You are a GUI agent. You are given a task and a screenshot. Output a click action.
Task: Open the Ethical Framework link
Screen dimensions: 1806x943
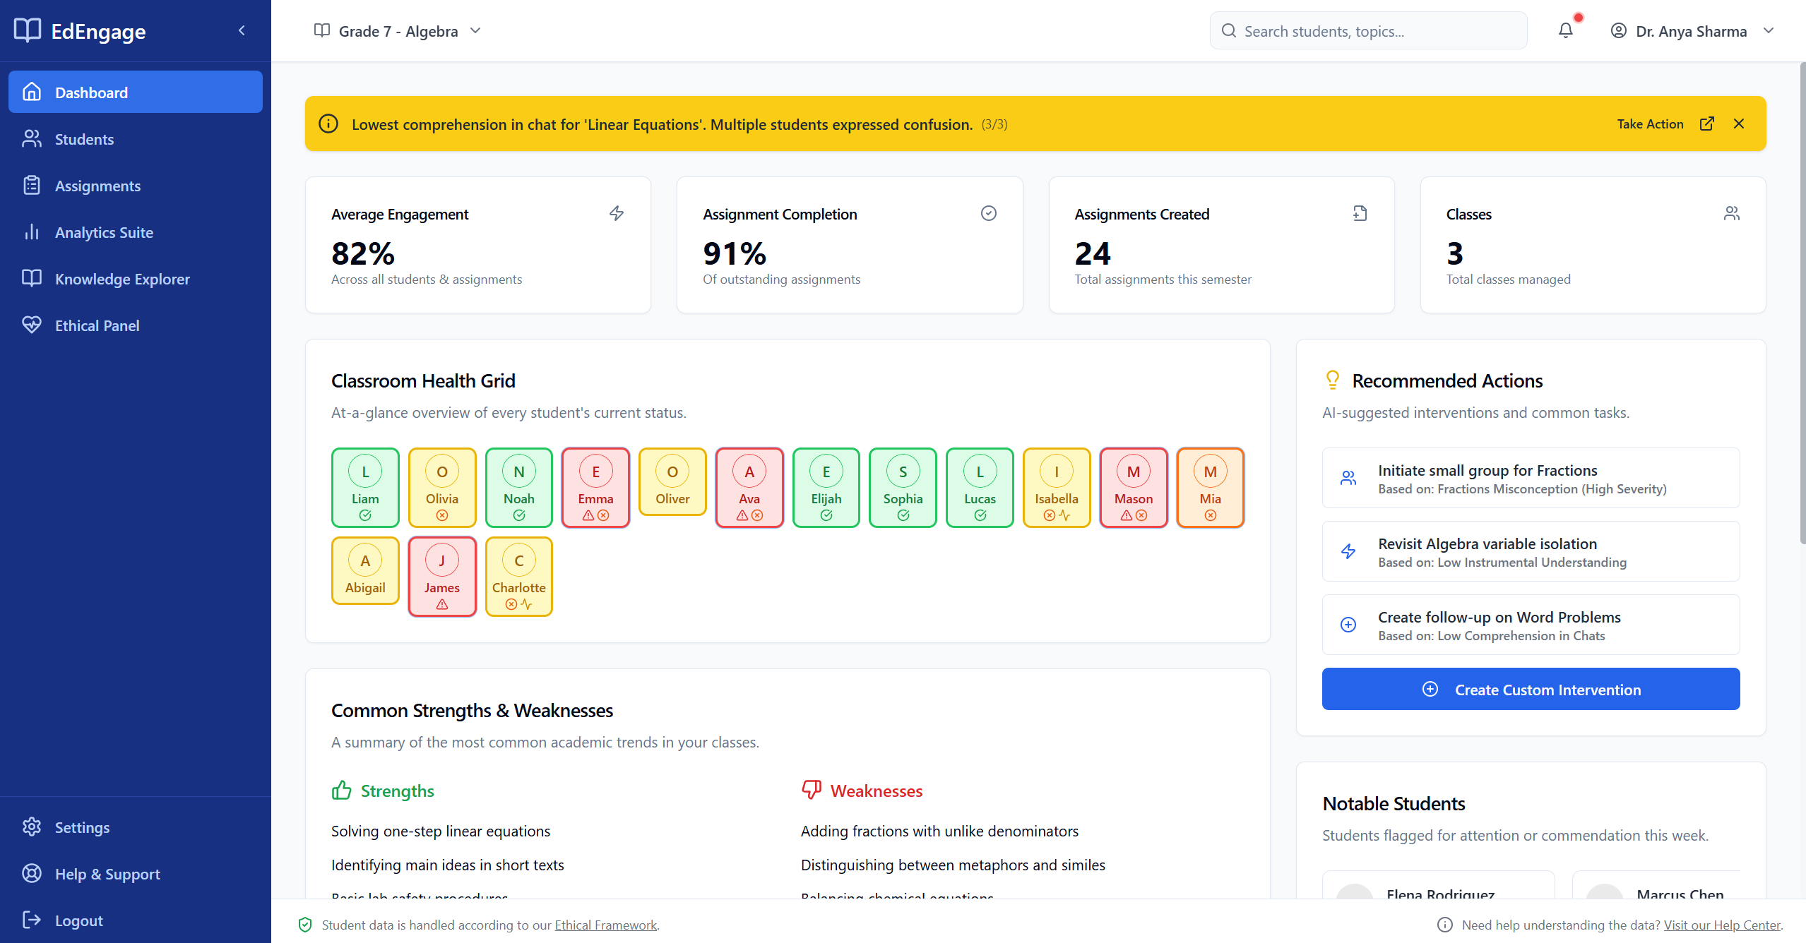pyautogui.click(x=605, y=925)
